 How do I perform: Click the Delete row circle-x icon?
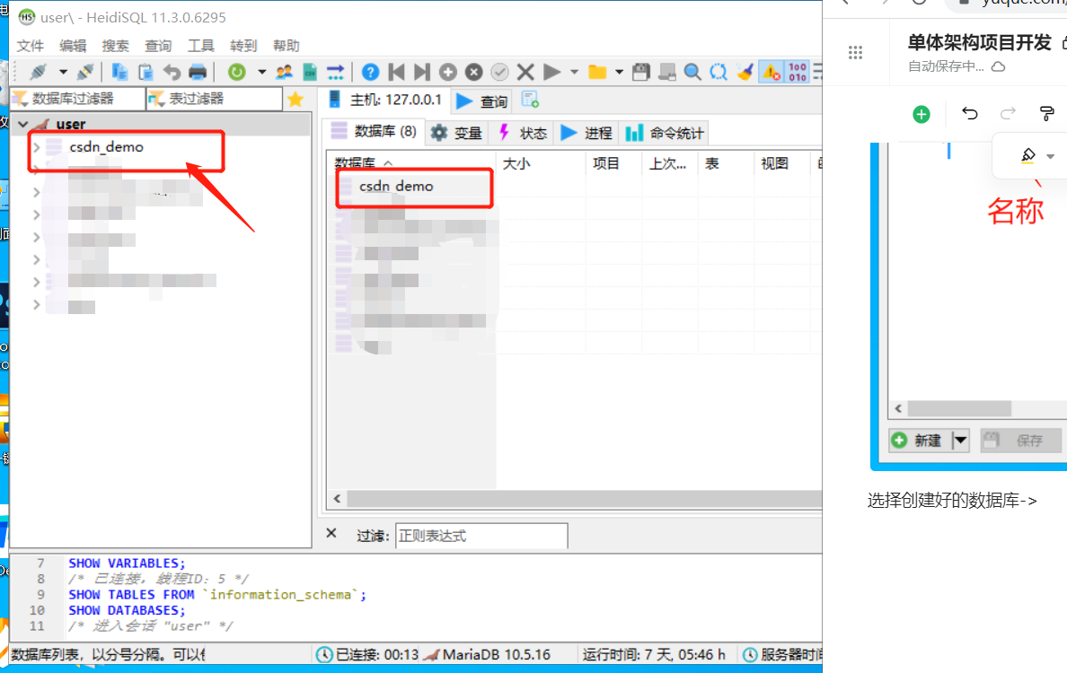point(473,72)
